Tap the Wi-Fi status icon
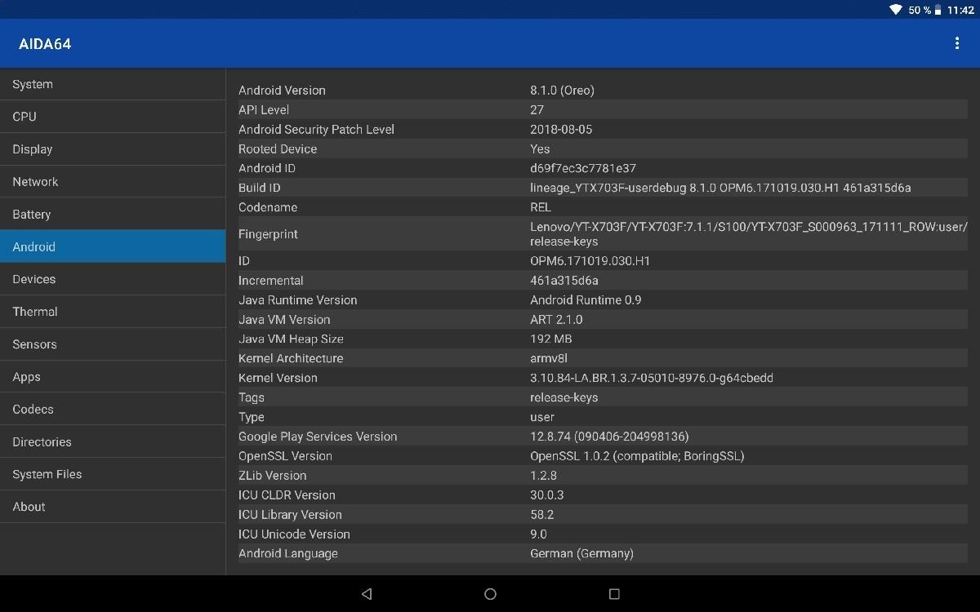This screenshot has height=612, width=980. tap(896, 10)
